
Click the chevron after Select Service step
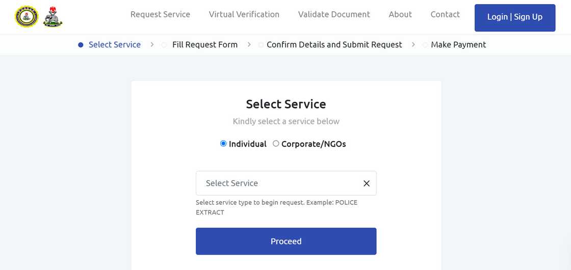(x=152, y=45)
